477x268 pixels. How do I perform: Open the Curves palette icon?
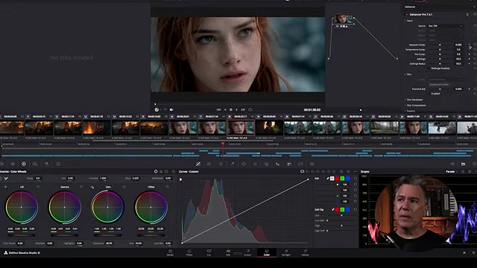click(x=198, y=164)
